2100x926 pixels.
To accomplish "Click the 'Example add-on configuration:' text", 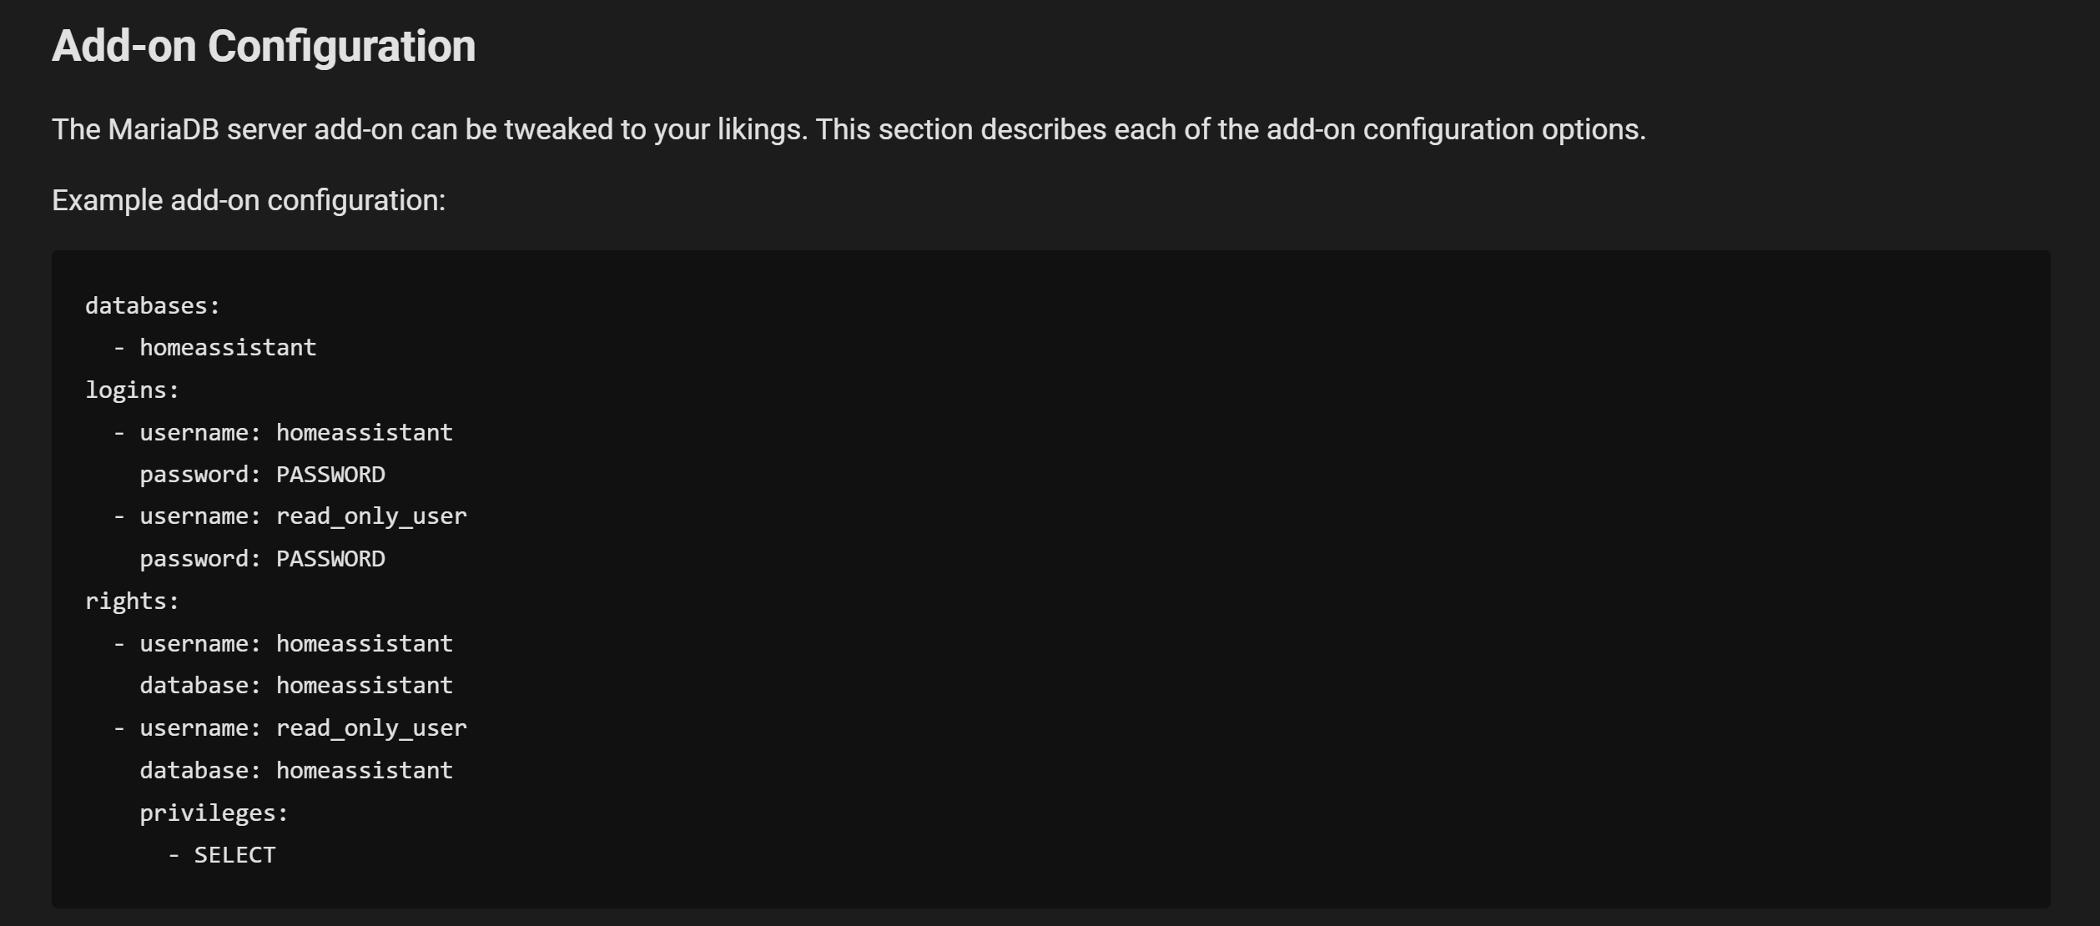I will point(249,200).
